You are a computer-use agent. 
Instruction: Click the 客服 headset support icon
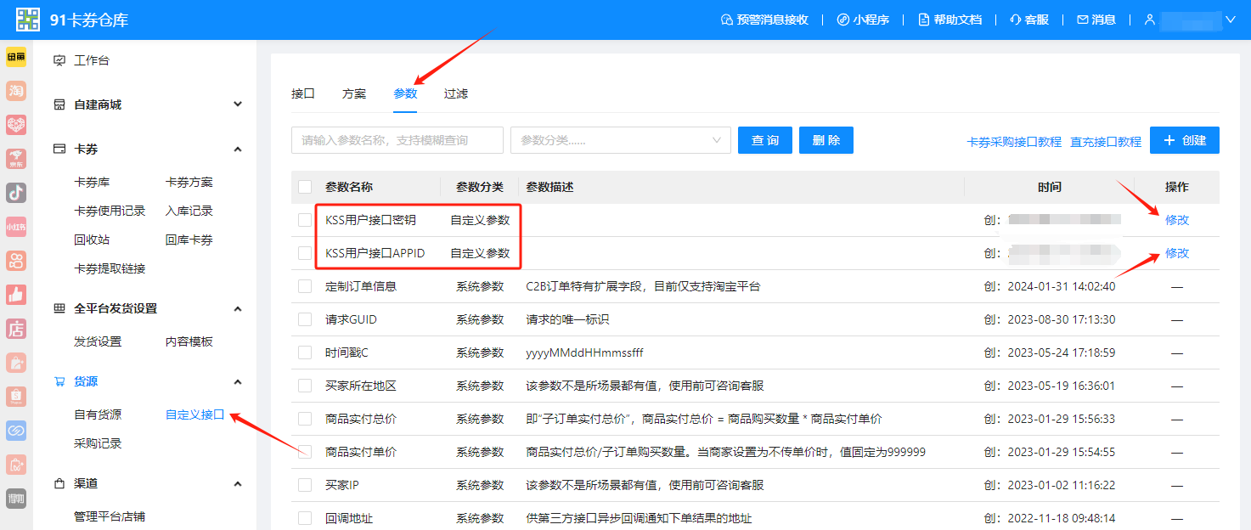1015,20
